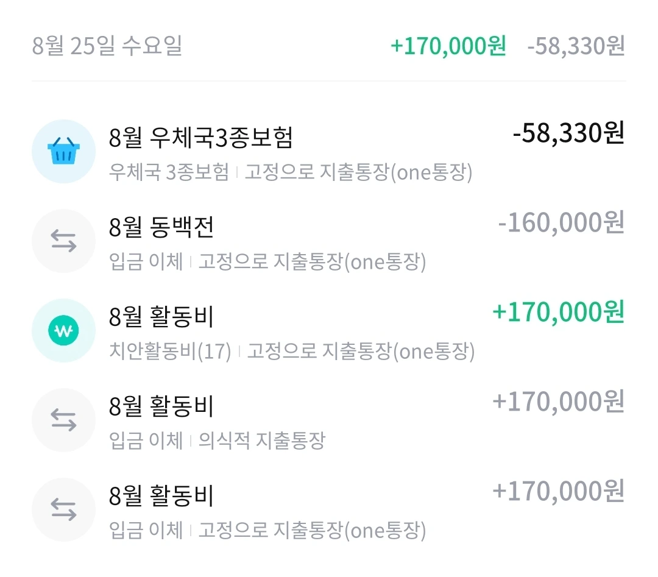This screenshot has width=658, height=577.
Task: Tap the transfer arrows icon beside 8월 동백전
Action: [63, 241]
